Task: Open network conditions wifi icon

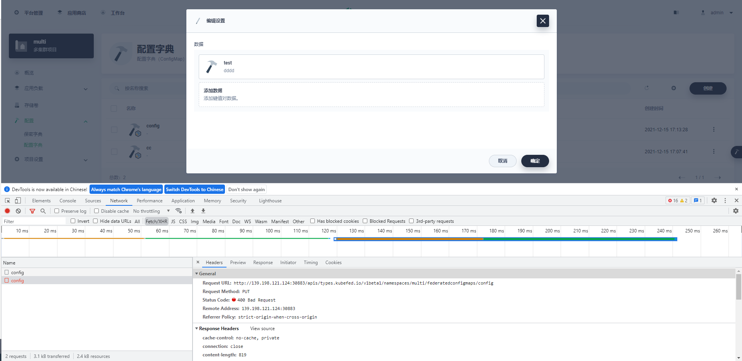Action: (178, 211)
